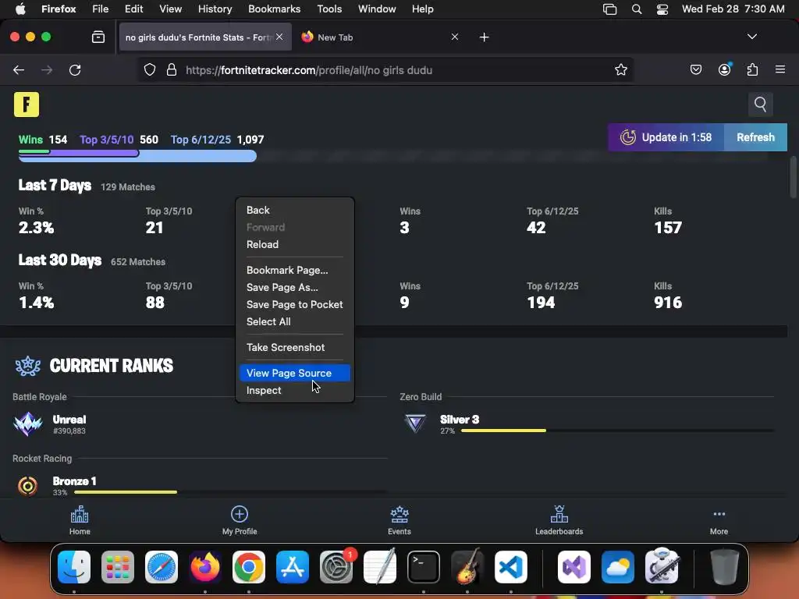Open the History menu in the menu bar
Viewport: 799px width, 599px height.
215,9
